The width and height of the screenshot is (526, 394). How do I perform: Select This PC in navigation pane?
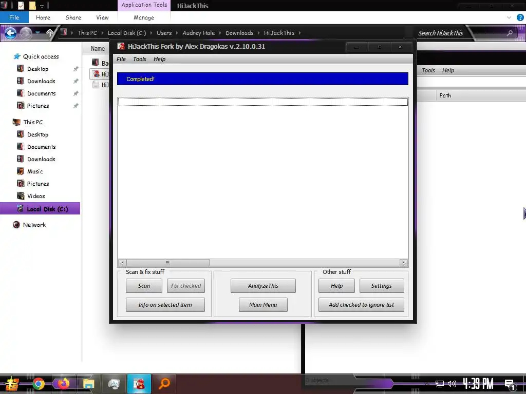[33, 122]
